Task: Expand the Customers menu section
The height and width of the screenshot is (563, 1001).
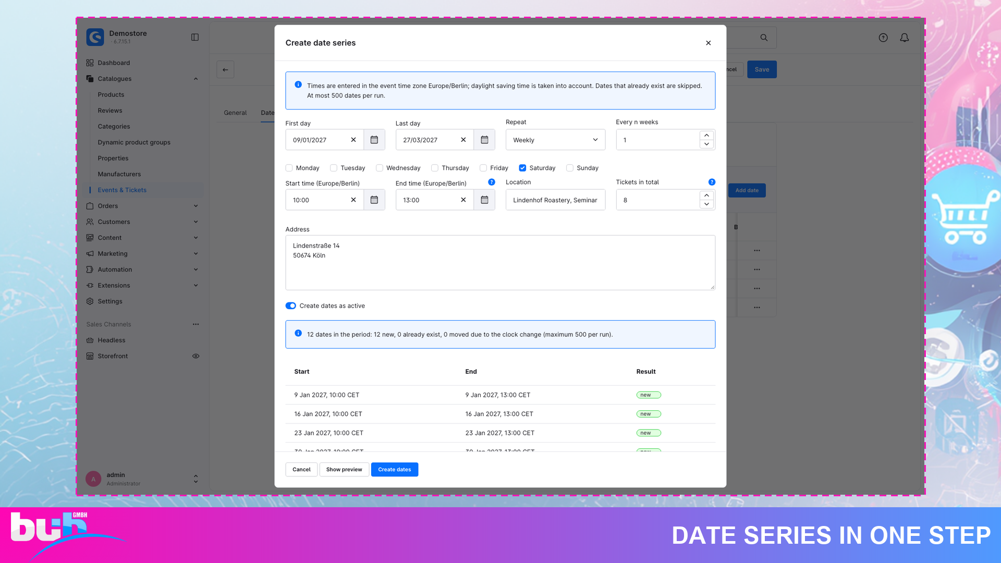Action: tap(196, 222)
